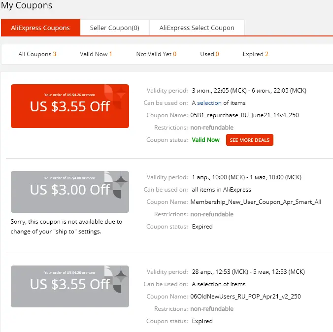Viewport: 333px width, 332px height.
Task: Open the AliExpress Coupons tab
Action: pyautogui.click(x=40, y=28)
